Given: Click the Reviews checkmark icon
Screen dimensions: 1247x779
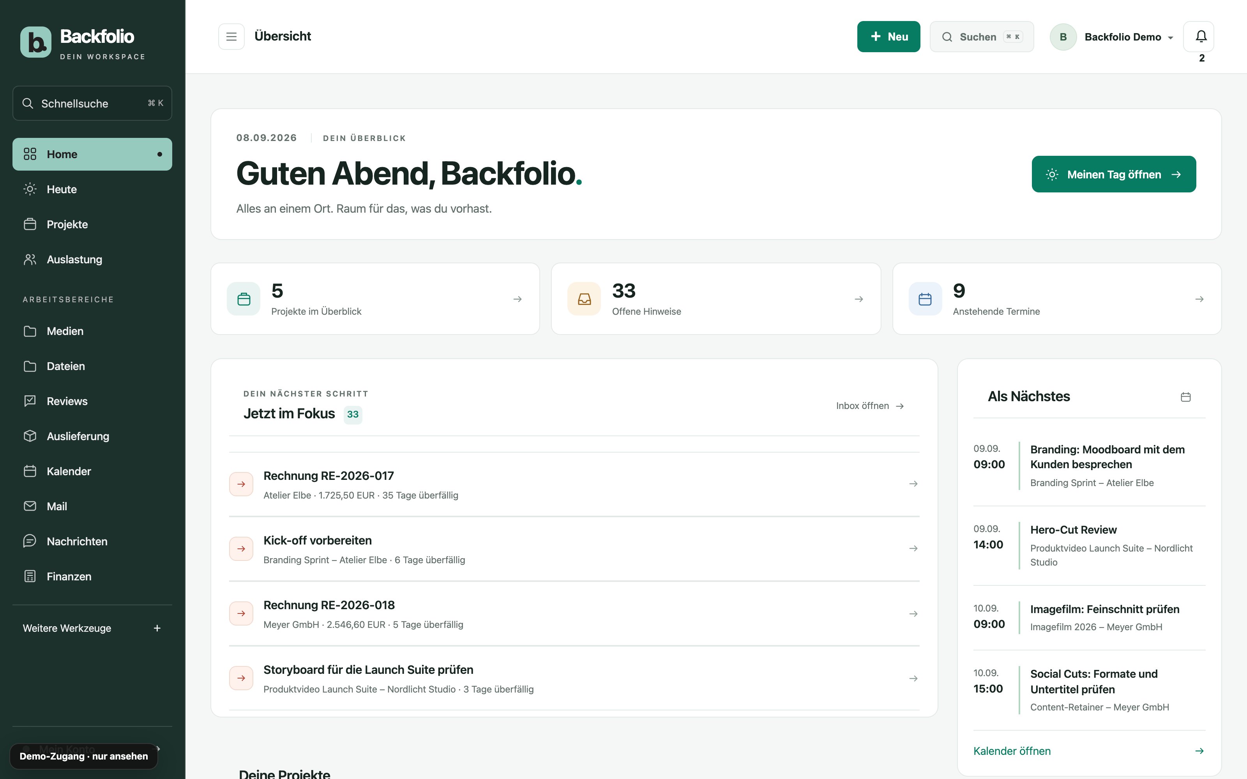Looking at the screenshot, I should (30, 401).
